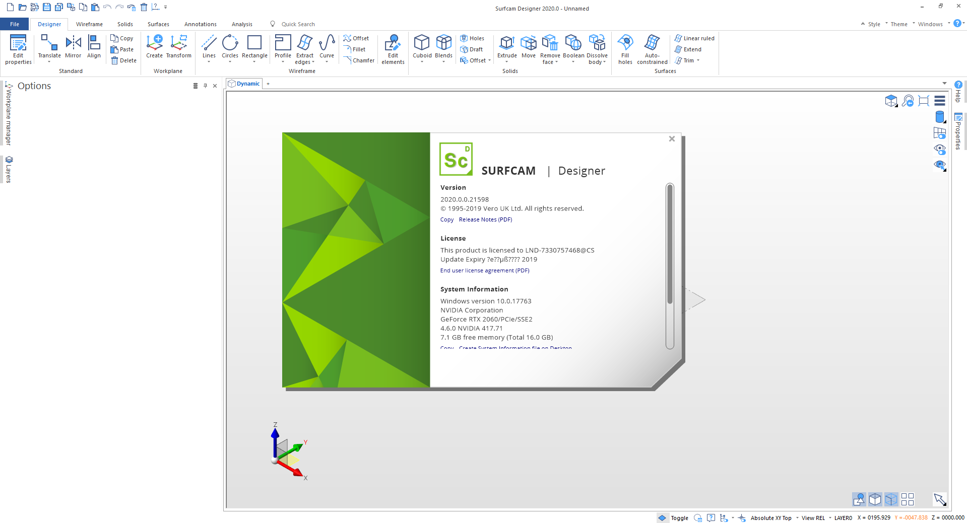Click trash icon in quick access toolbar

coord(144,7)
